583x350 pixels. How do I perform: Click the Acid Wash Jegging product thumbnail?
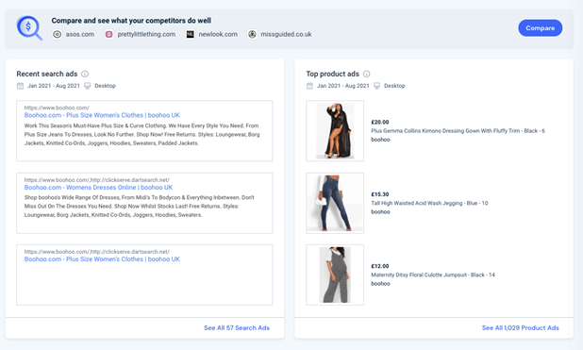pyautogui.click(x=335, y=203)
